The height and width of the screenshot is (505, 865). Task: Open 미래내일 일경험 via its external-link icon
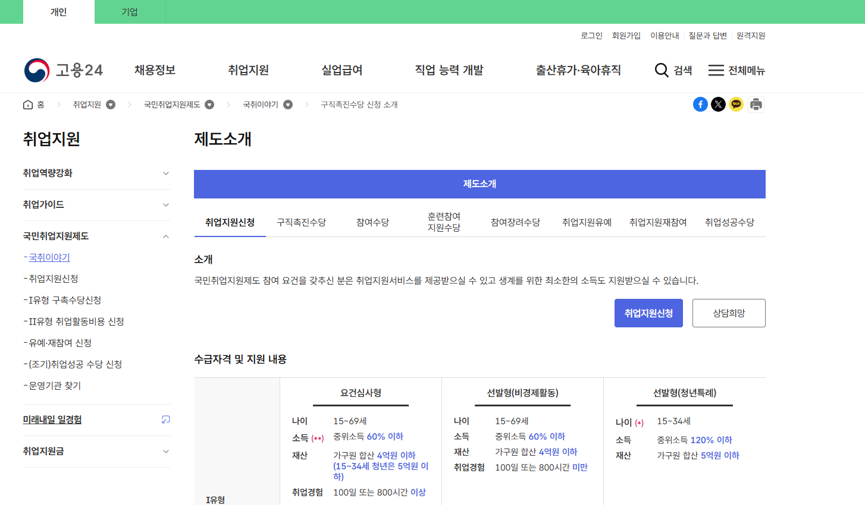tap(166, 419)
